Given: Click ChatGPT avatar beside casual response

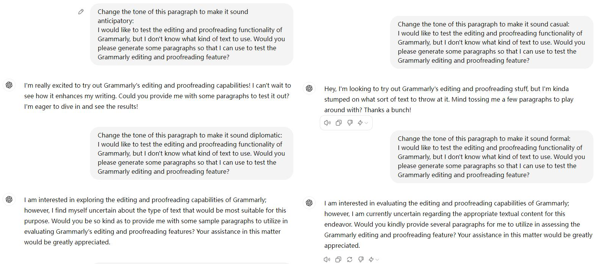Looking at the screenshot, I should [x=309, y=88].
